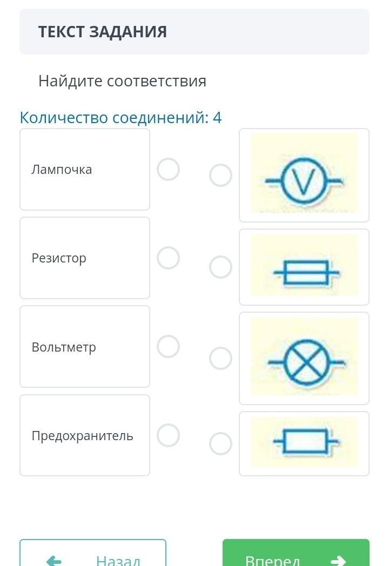
Task: Click the Резистор answer card
Action: pos(85,258)
